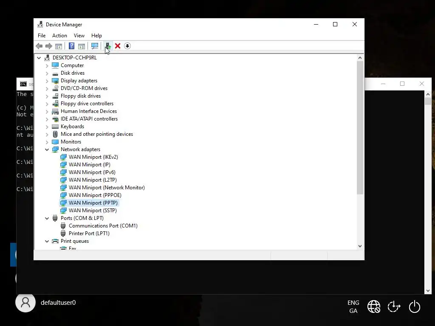Image resolution: width=435 pixels, height=326 pixels.
Task: Select WAN Miniport (PPTP)
Action: (93, 203)
